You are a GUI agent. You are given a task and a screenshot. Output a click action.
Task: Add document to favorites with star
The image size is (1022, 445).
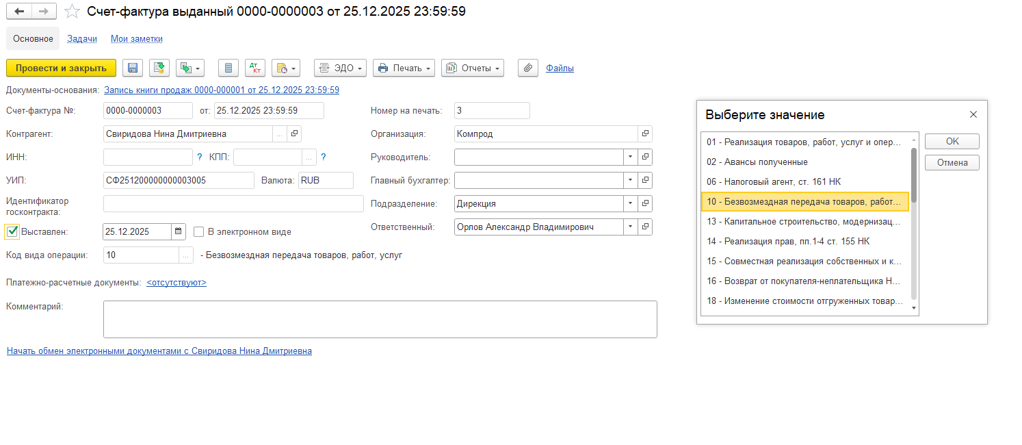coord(71,12)
